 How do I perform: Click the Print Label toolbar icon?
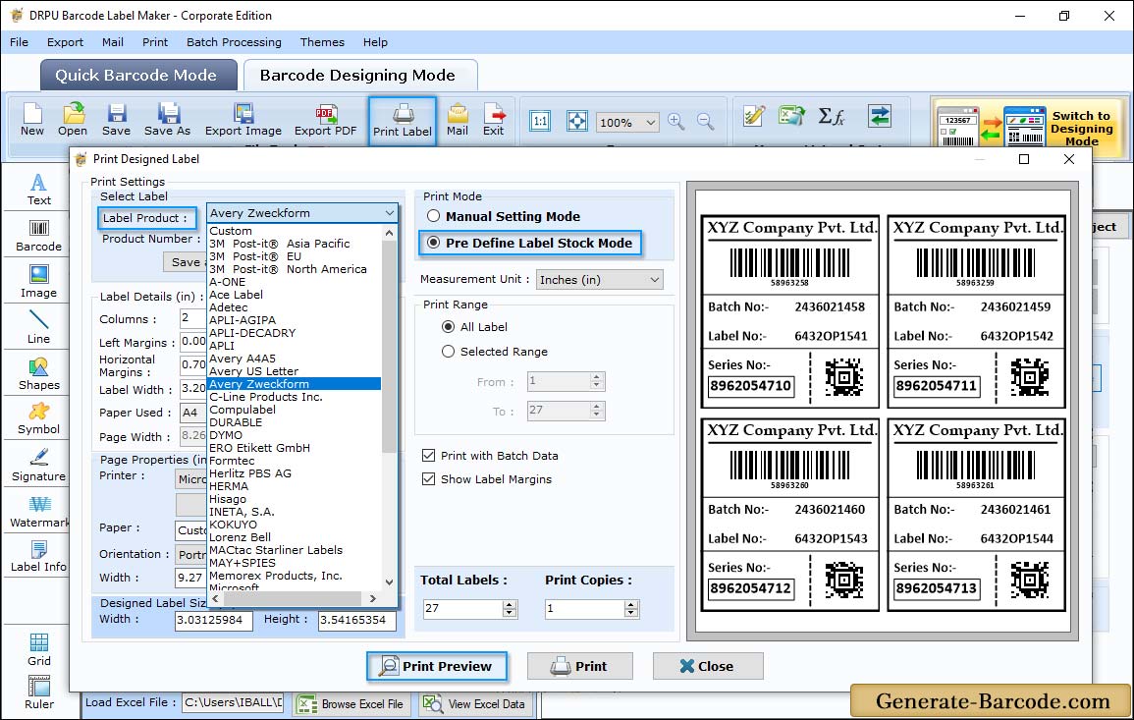403,122
